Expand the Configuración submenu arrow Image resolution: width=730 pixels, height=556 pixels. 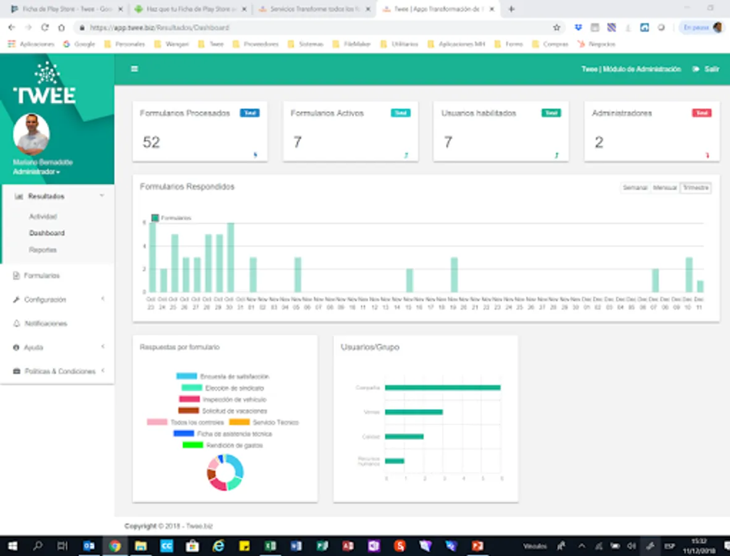point(103,299)
